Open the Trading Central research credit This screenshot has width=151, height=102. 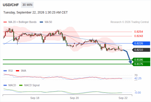130,22
